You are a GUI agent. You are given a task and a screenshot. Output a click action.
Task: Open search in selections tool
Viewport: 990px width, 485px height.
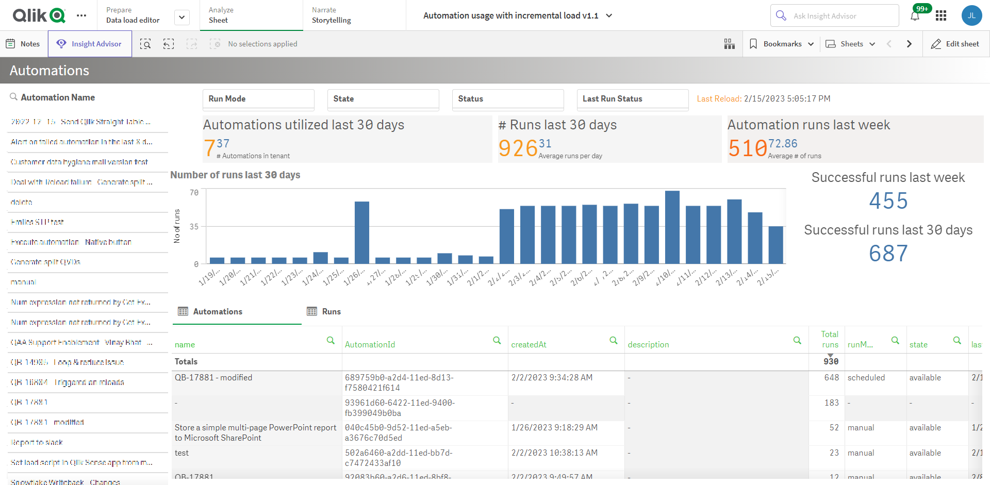coord(146,44)
